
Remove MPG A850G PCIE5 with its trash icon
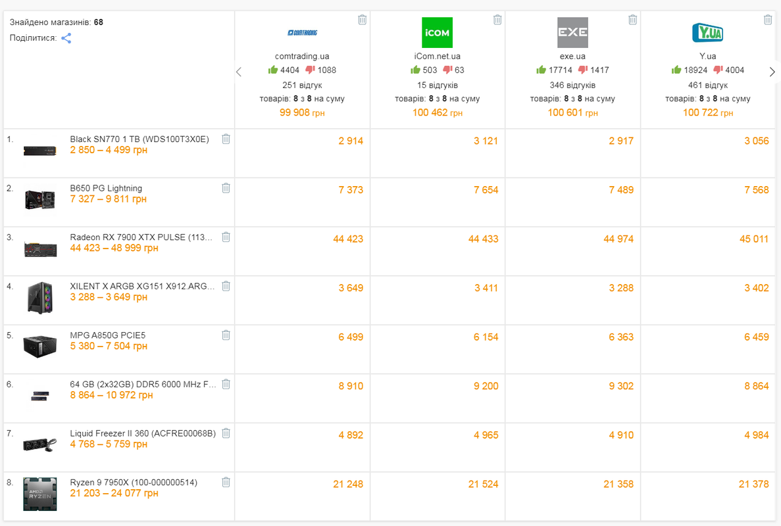[226, 335]
